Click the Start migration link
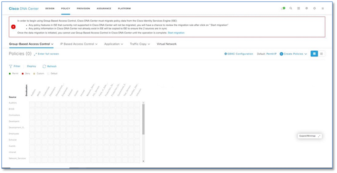The width and height of the screenshot is (337, 173). pyautogui.click(x=176, y=33)
